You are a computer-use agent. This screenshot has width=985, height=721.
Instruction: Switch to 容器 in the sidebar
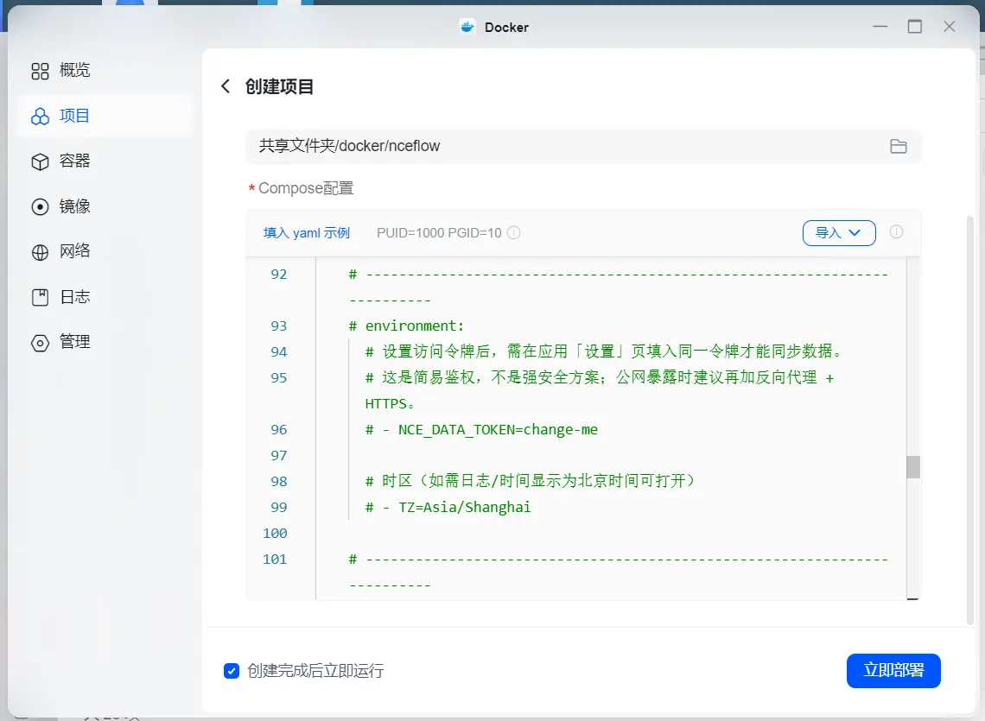pos(105,161)
